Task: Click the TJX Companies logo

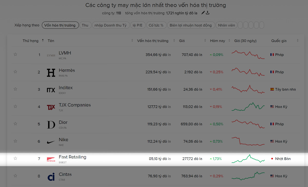Action: 51,107
